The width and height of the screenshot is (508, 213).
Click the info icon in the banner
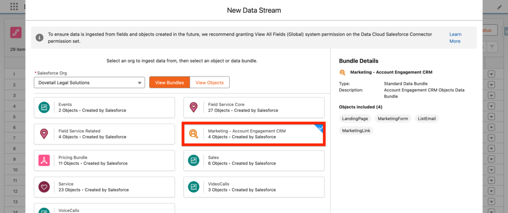click(39, 37)
